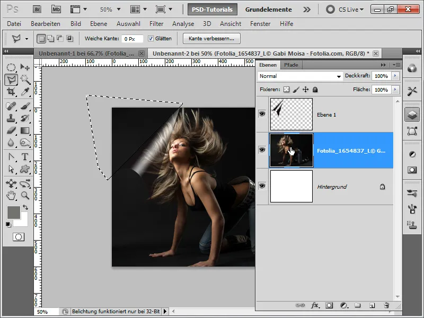Pick the background white color swatch

[x=24, y=222]
